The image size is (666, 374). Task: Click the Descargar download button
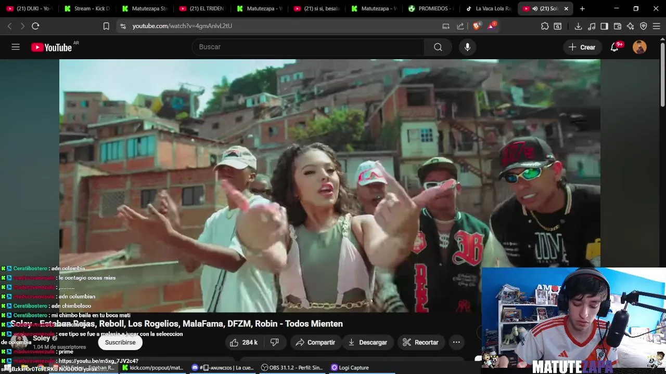(x=367, y=342)
